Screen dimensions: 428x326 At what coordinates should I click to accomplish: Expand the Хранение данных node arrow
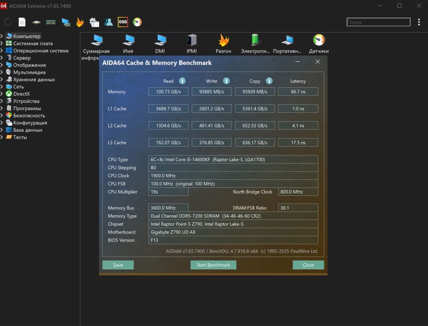tap(2, 79)
